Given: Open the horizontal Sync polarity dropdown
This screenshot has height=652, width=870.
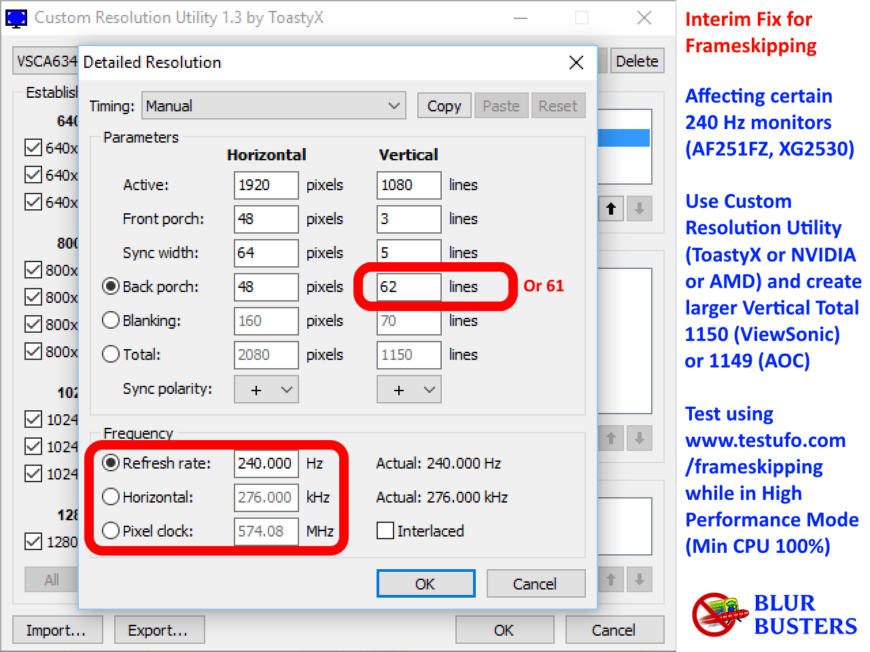Looking at the screenshot, I should pyautogui.click(x=266, y=389).
